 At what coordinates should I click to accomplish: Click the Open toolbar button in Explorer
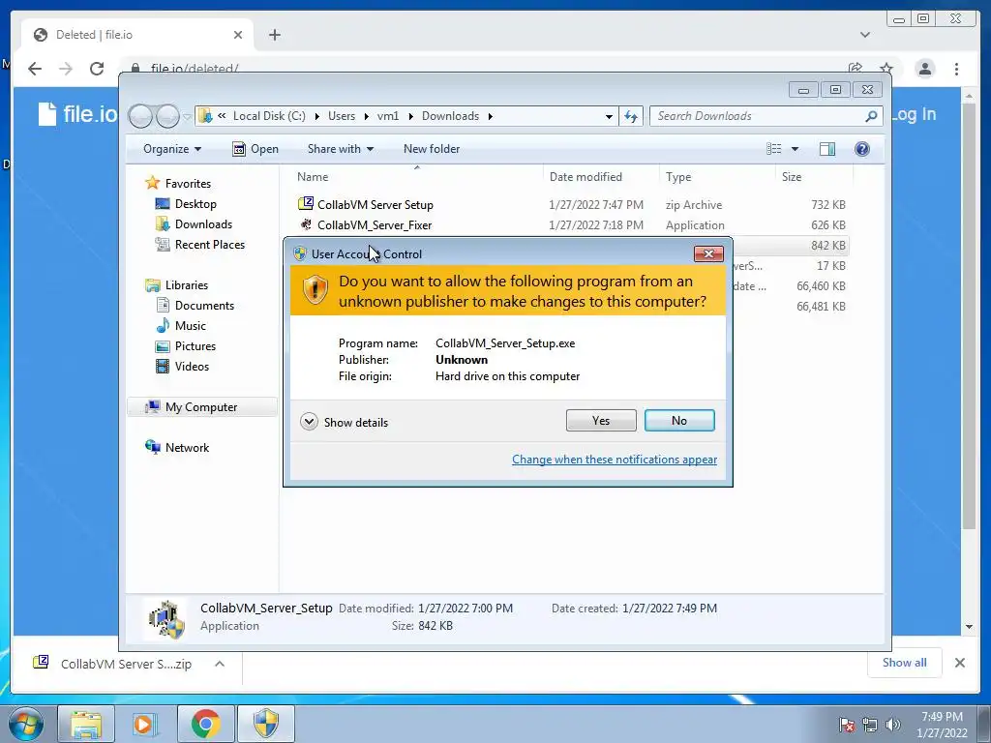[x=255, y=149]
